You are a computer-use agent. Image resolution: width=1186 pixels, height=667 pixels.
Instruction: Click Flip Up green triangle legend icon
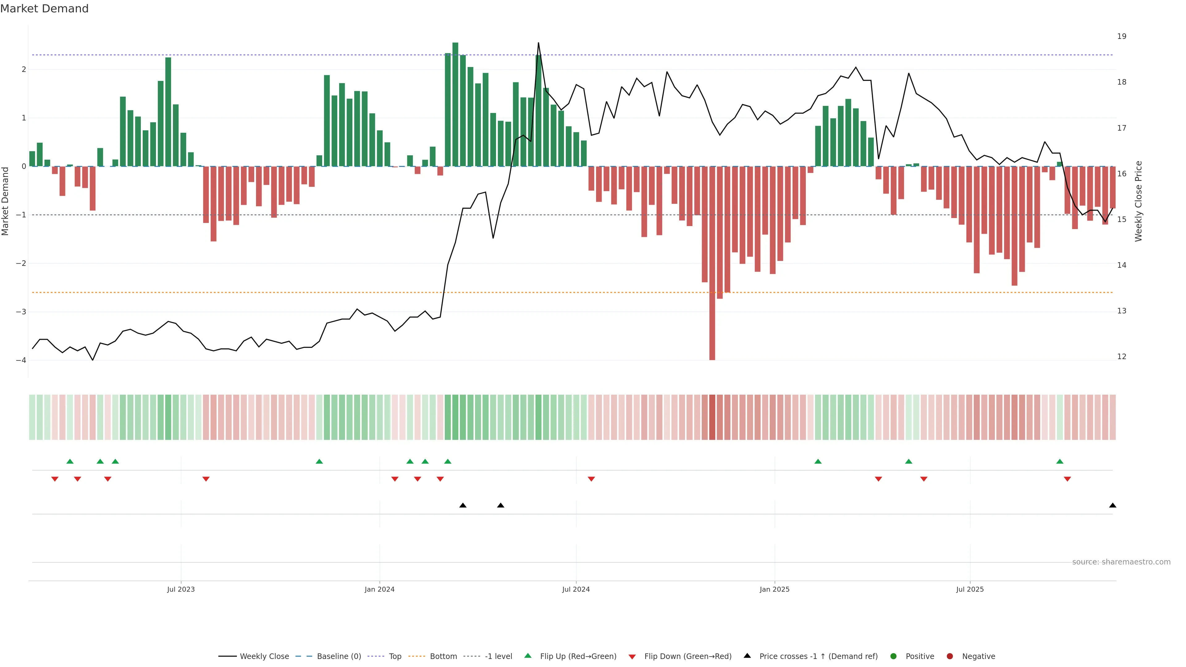click(528, 656)
